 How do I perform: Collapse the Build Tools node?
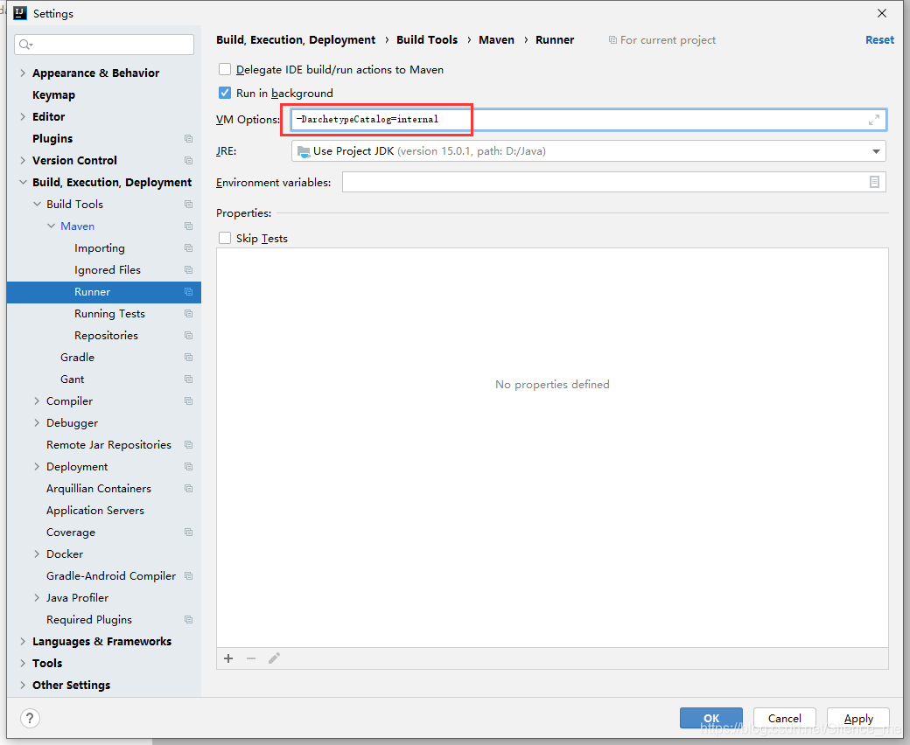click(37, 204)
